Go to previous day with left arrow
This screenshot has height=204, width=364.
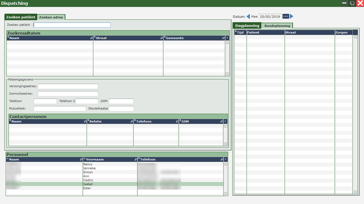(248, 16)
